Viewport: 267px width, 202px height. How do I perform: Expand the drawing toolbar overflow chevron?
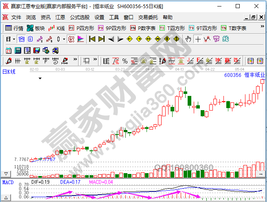click(75, 61)
